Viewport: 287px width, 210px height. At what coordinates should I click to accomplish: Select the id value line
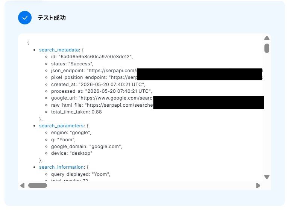pyautogui.click(x=92, y=57)
